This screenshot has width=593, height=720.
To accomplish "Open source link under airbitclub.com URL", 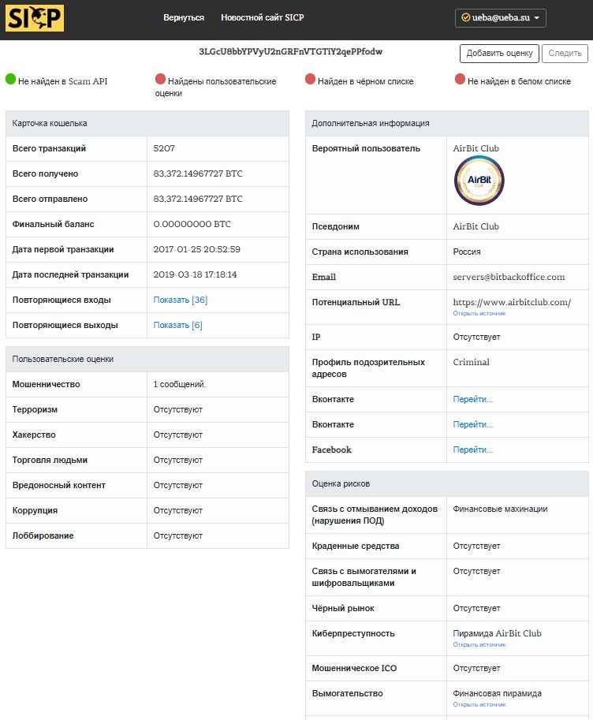I will [x=479, y=314].
